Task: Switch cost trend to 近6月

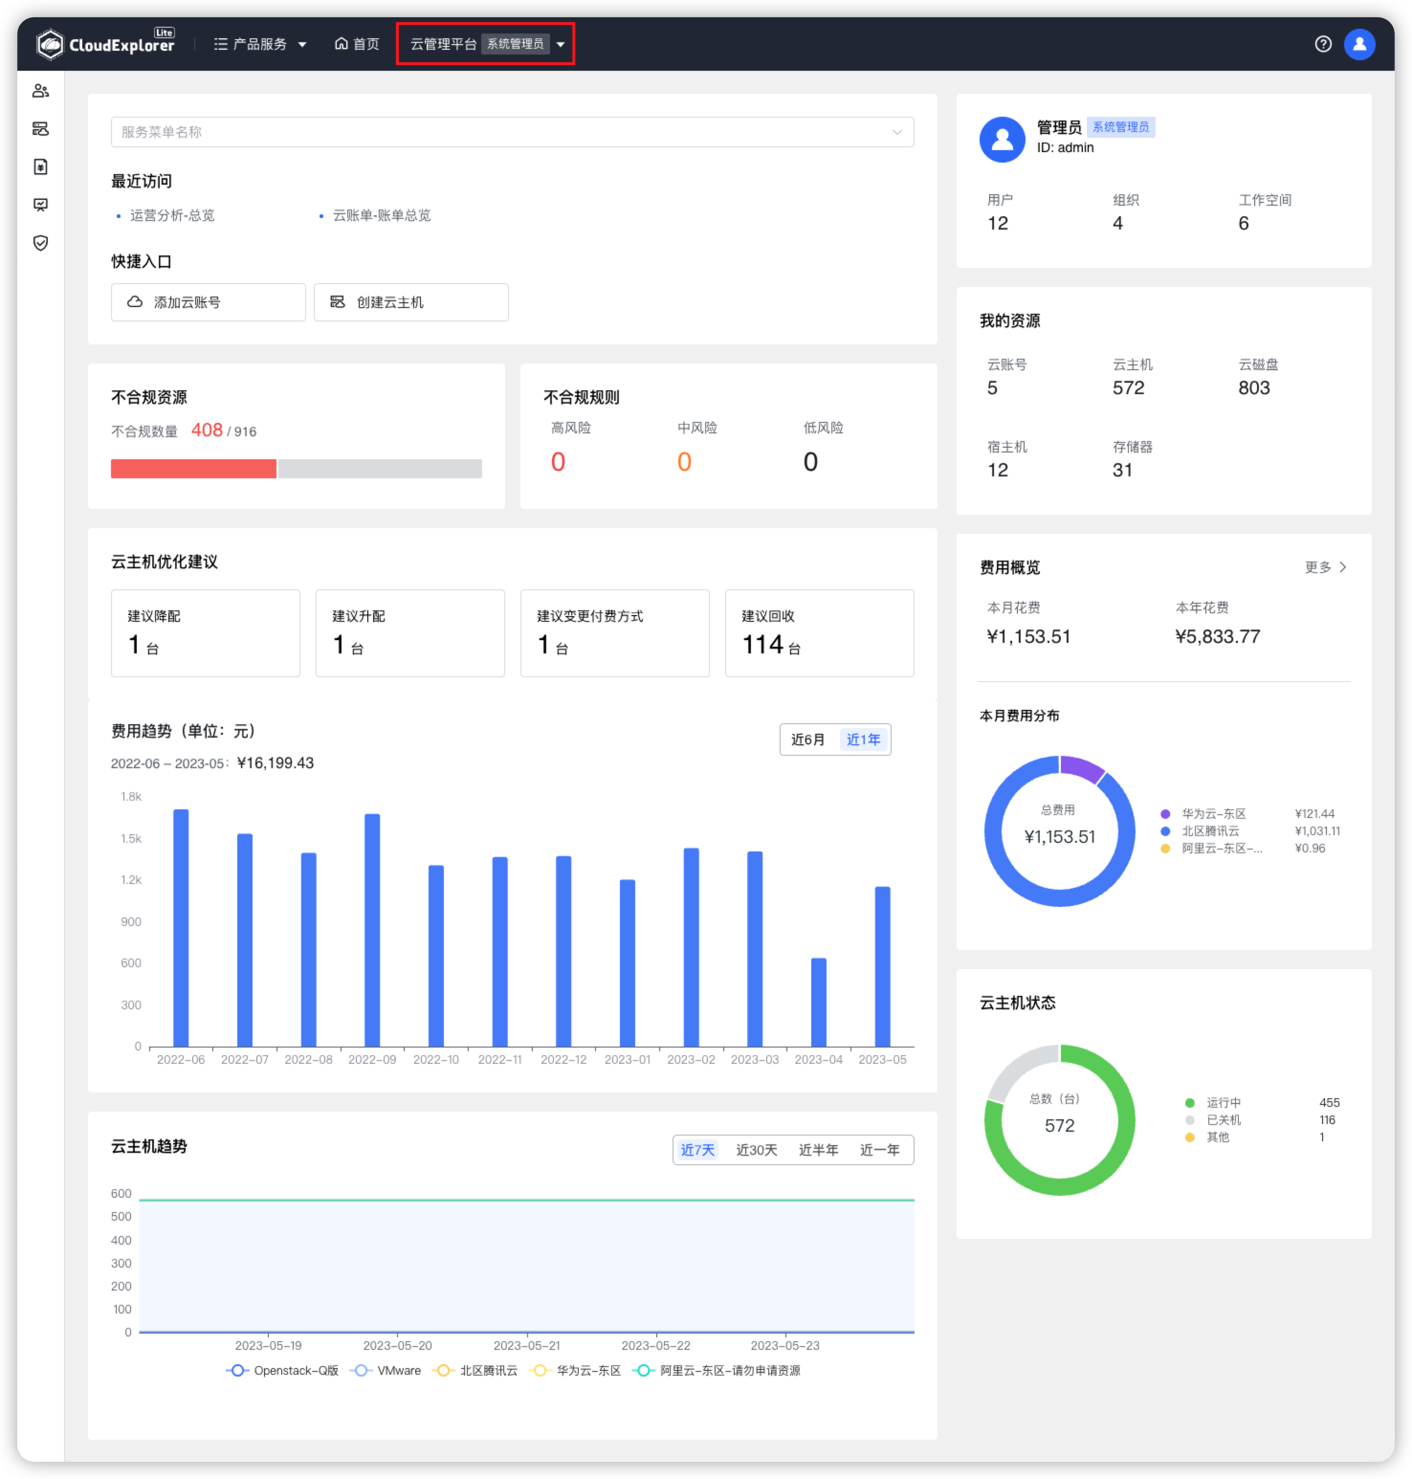Action: point(807,739)
